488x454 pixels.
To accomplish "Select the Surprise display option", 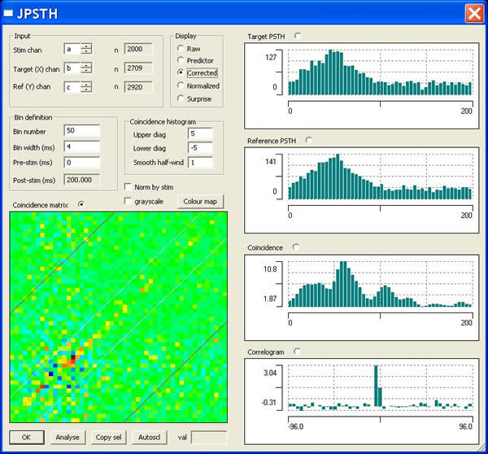I will [181, 98].
